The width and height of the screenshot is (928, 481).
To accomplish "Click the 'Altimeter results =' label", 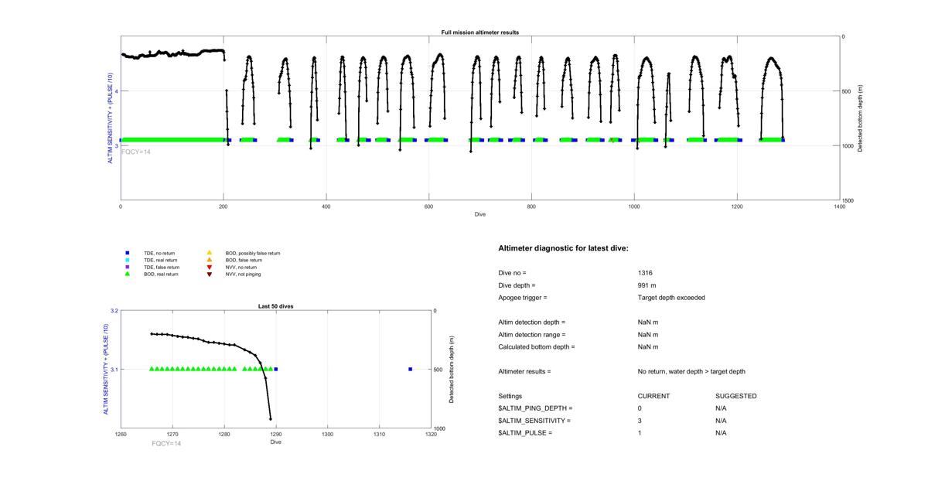I will (524, 372).
